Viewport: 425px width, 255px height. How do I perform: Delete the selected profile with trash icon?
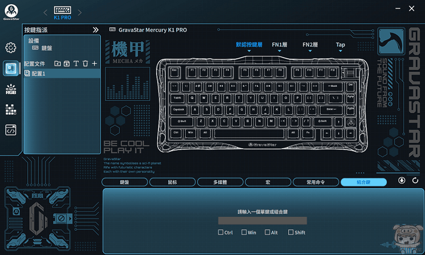(85, 63)
